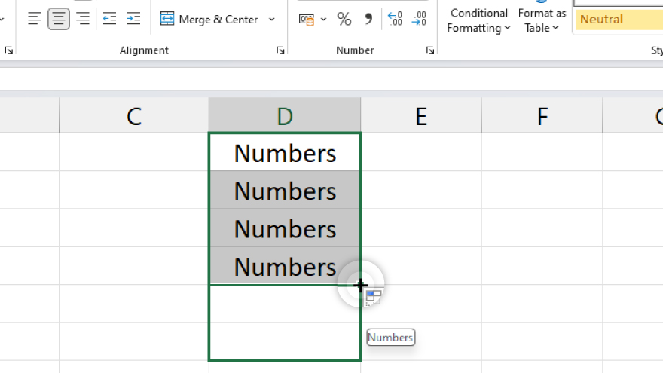Open Alignment settings dialog launcher
The image size is (663, 373).
pyautogui.click(x=280, y=50)
